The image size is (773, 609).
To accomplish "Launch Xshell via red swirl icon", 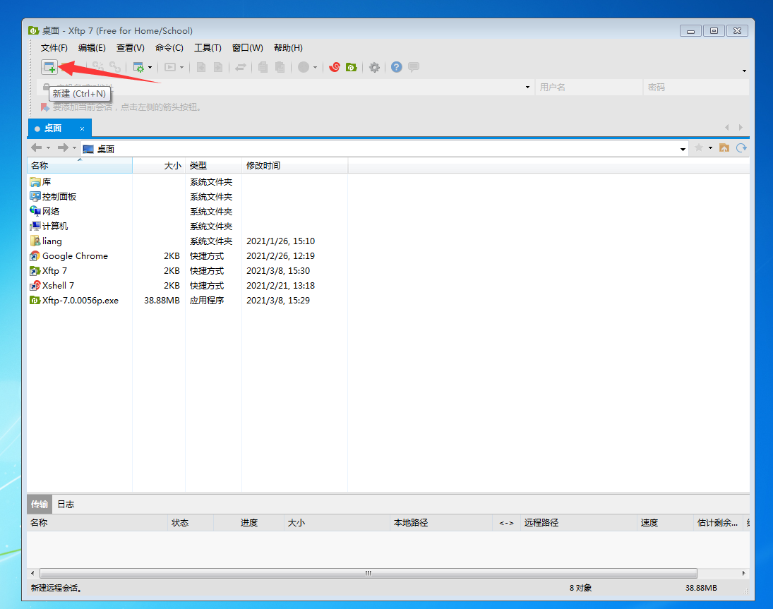I will coord(335,67).
